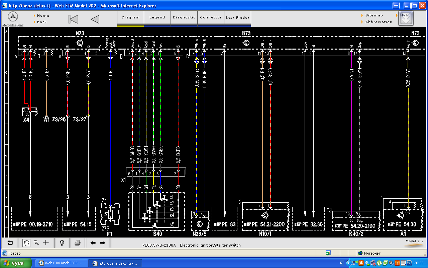
Task: Click the W1 ground label
Action: pyautogui.click(x=46, y=119)
